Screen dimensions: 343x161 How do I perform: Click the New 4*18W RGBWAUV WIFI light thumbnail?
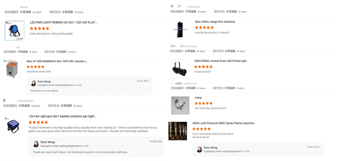12,69
